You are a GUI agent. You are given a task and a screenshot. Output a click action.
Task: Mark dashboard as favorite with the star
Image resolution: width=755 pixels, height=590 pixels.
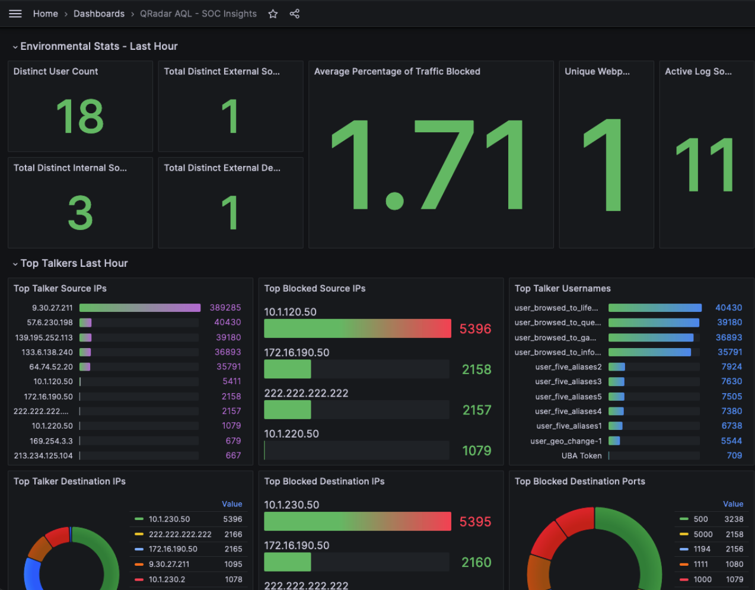pyautogui.click(x=273, y=14)
